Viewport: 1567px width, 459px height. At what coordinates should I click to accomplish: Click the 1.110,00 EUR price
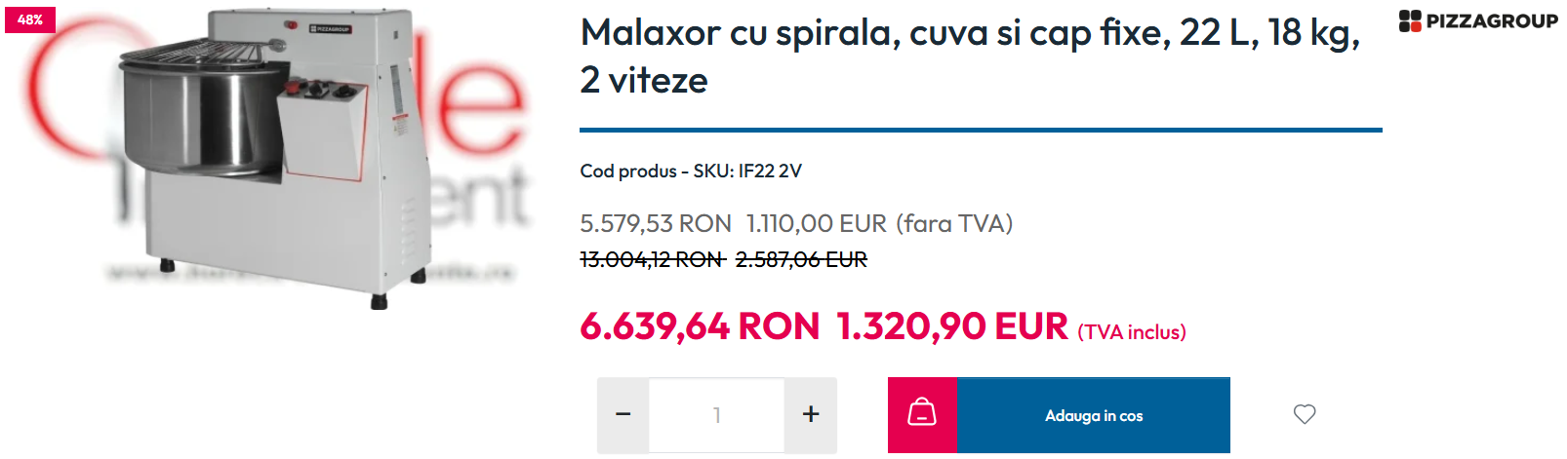tap(817, 224)
